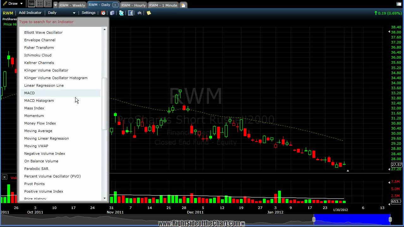Select MACD Histogram indicator
The image size is (404, 227).
coord(61,101)
